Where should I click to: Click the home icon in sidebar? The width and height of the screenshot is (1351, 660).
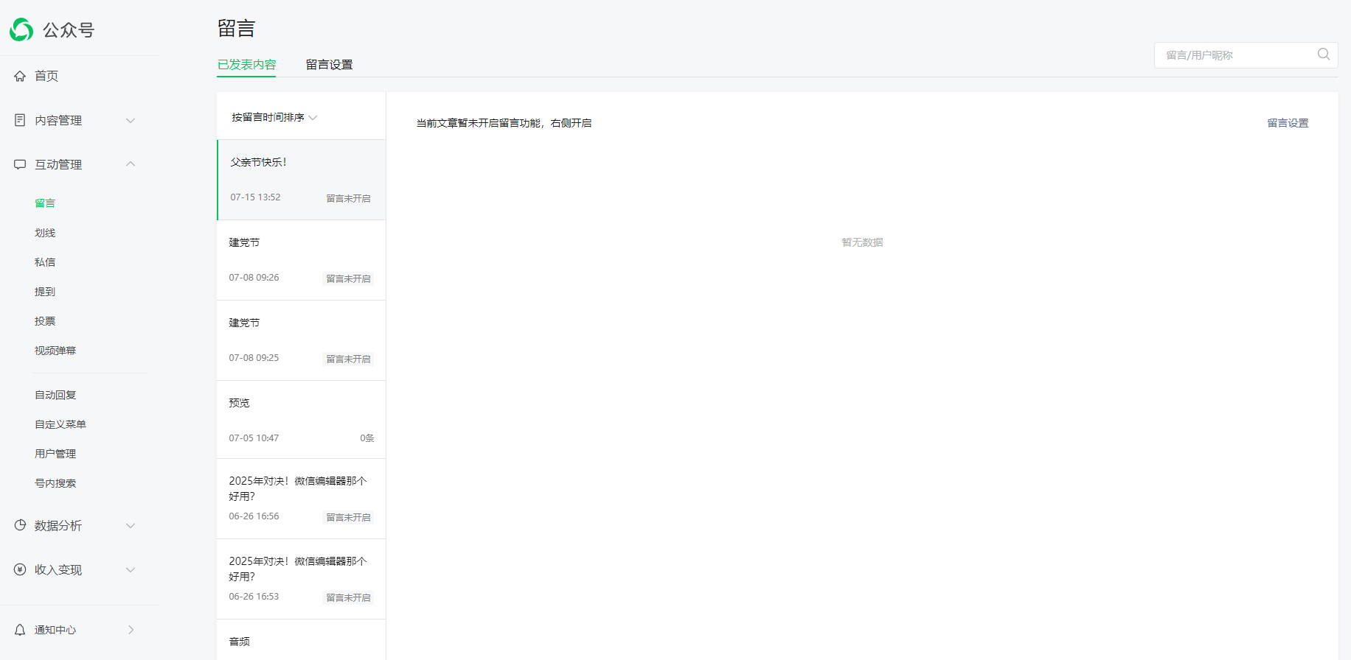click(20, 76)
